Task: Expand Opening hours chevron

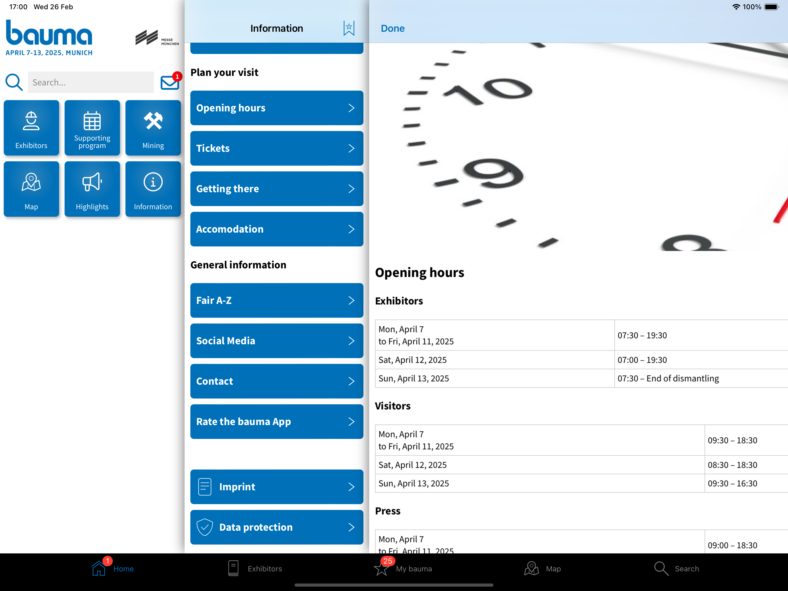Action: coord(352,108)
